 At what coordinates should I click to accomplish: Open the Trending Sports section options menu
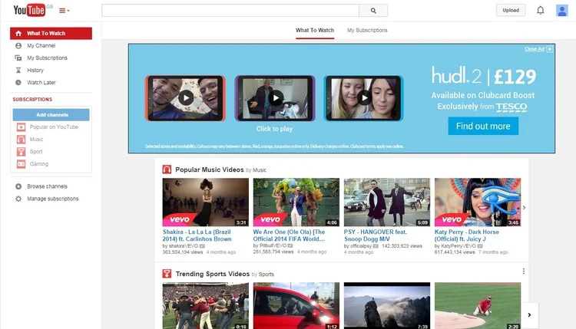524,271
